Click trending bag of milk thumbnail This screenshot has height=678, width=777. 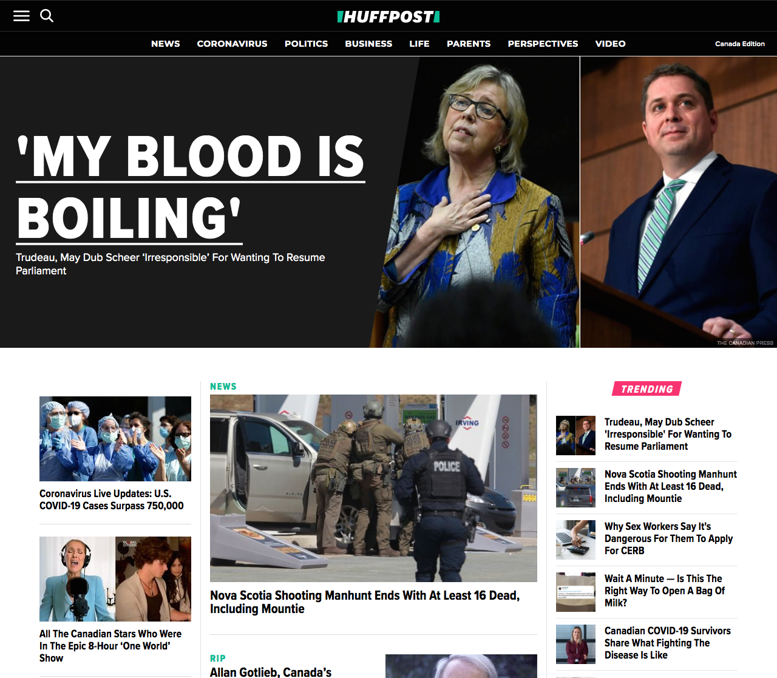point(575,592)
